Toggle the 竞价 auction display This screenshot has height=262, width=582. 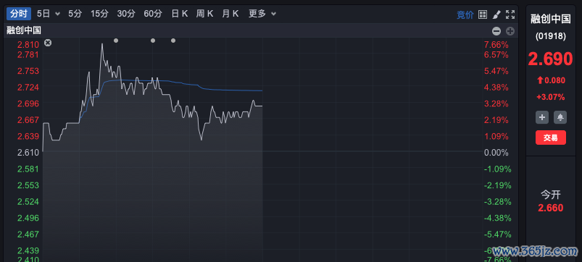pos(465,14)
